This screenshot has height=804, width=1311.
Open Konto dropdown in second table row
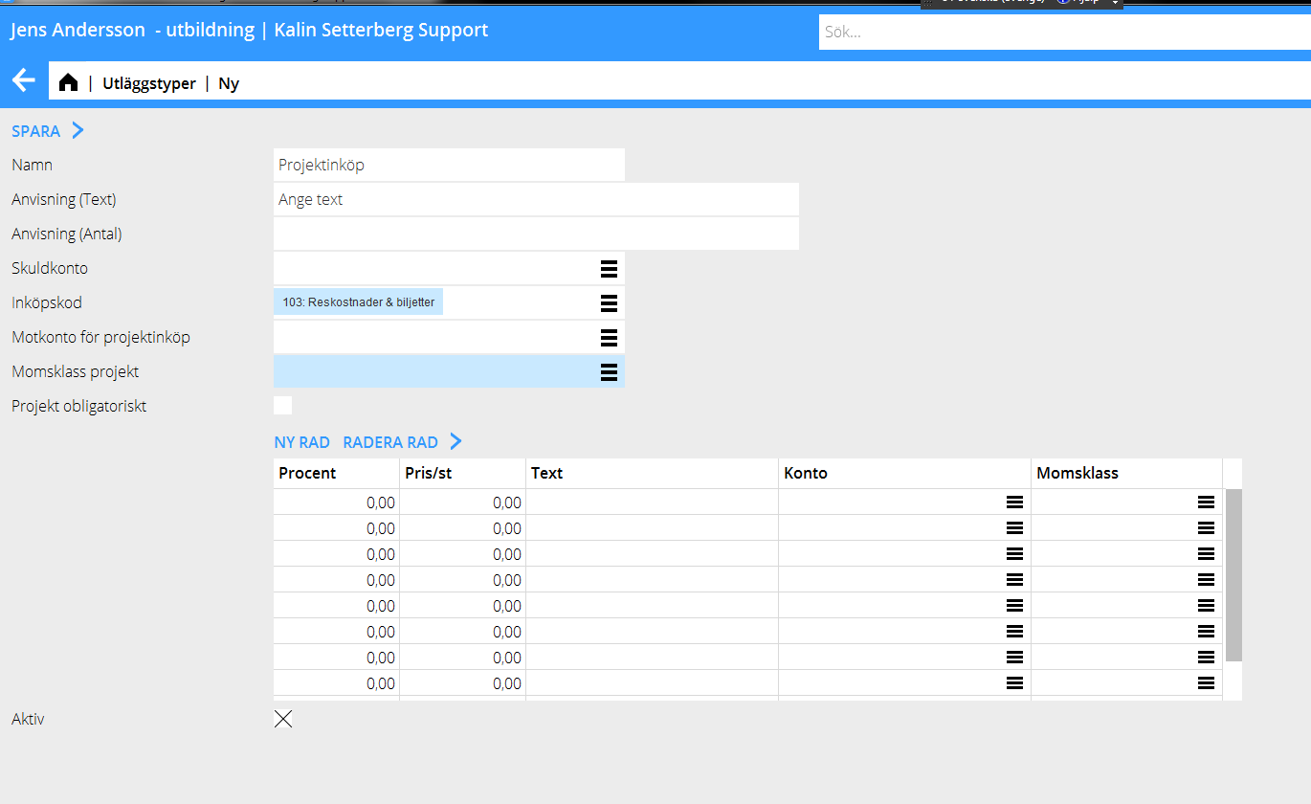tap(1014, 528)
